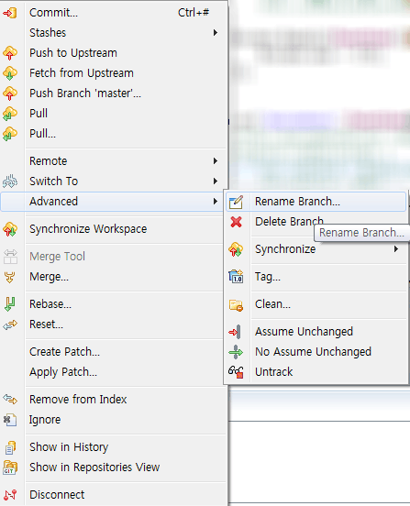Click the Show in History icon
410x506 pixels.
(x=10, y=447)
